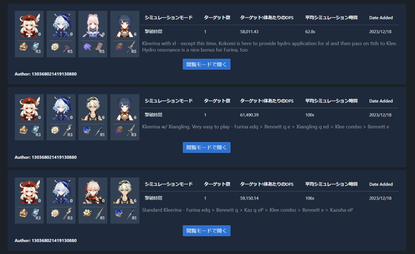Click Kazuha portrait in third team
Viewport: 415px width, 254px height.
click(x=93, y=192)
